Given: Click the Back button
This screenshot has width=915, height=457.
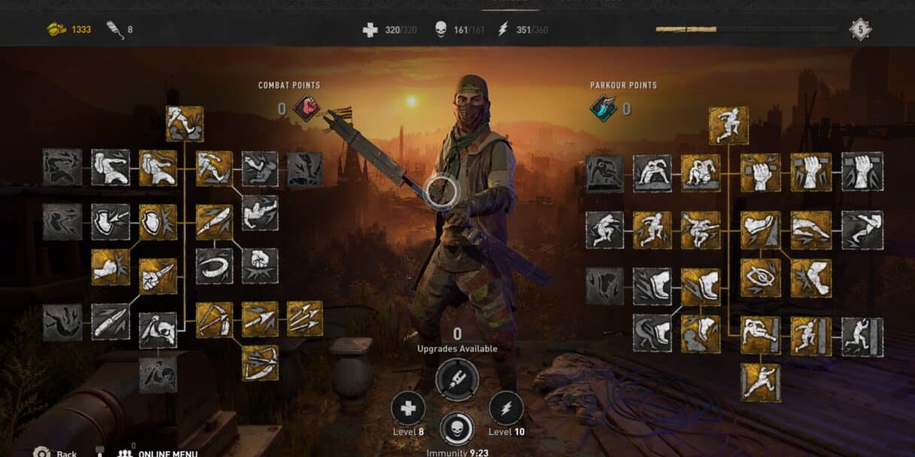Looking at the screenshot, I should 56,453.
